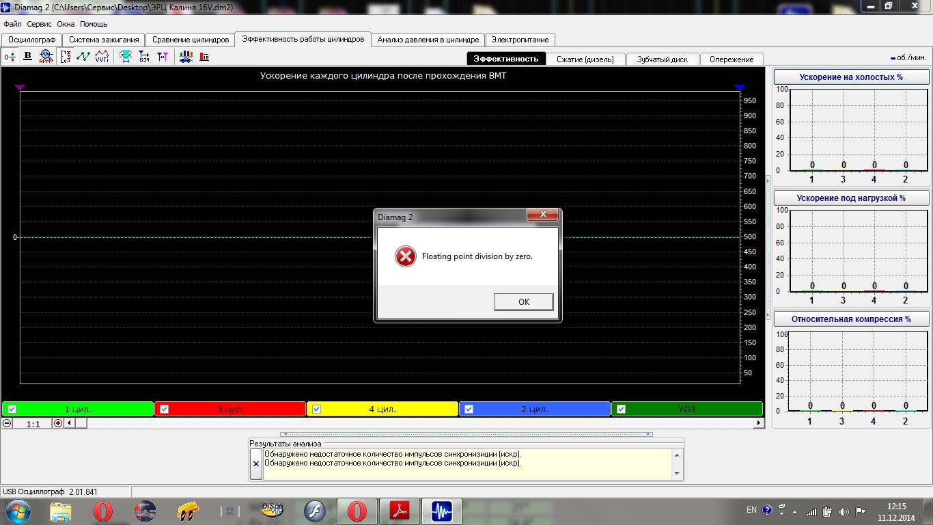Select the Опережение sub-tab
This screenshot has height=525, width=933.
click(x=732, y=59)
